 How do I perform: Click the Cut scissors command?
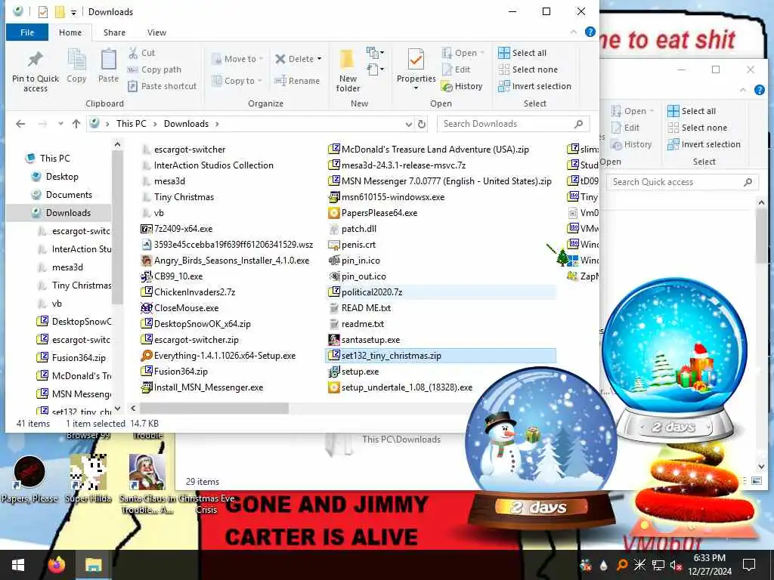141,53
